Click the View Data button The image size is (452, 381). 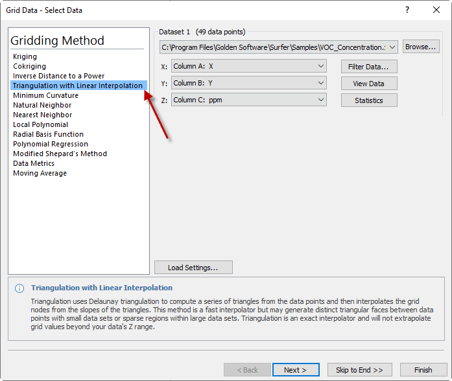point(369,84)
